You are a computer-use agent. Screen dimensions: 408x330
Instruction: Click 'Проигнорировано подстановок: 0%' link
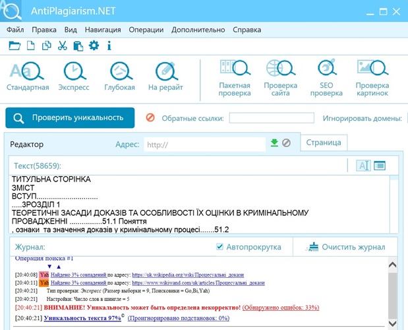click(179, 318)
